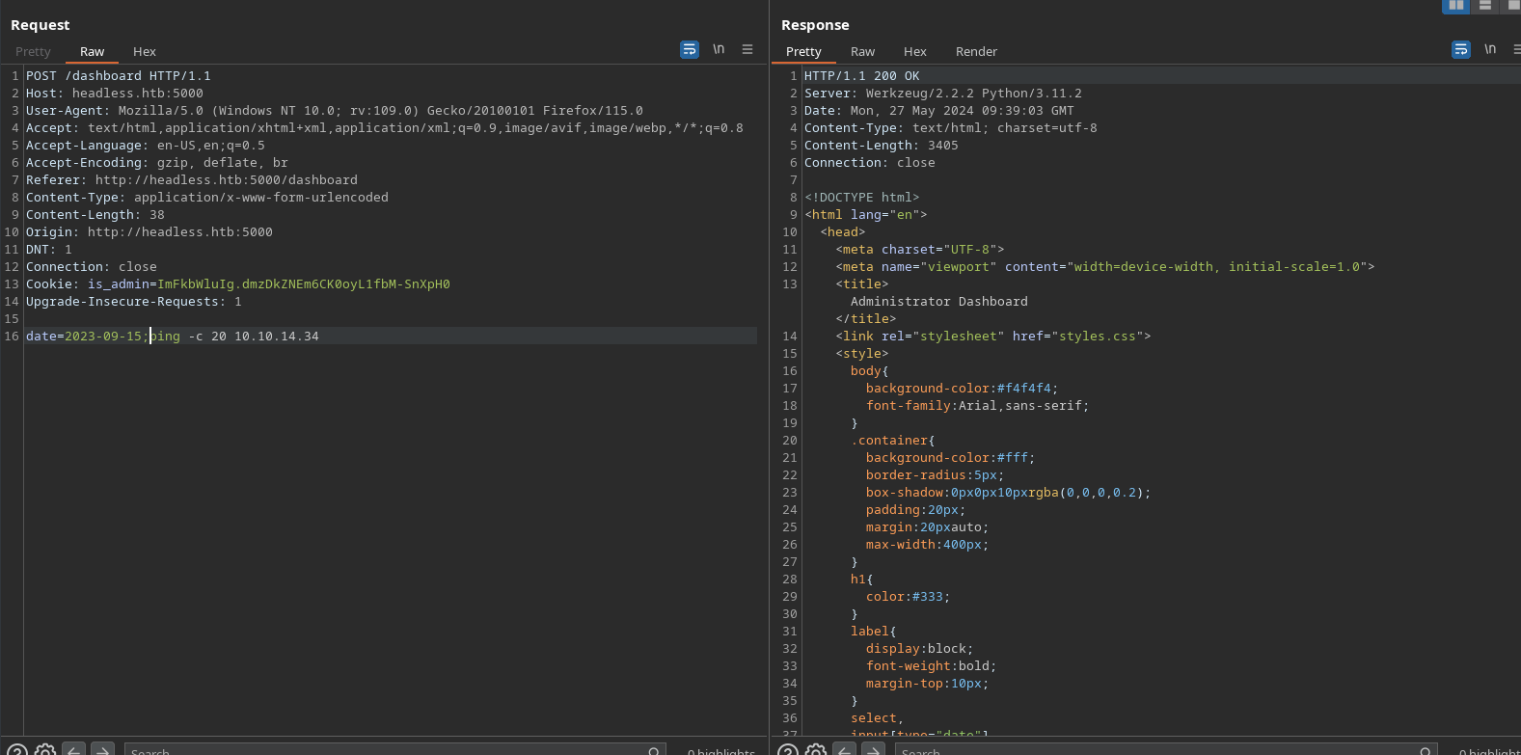The width and height of the screenshot is (1521, 755).
Task: Click the response 'Content-Length: 3405' header
Action: 882,146
